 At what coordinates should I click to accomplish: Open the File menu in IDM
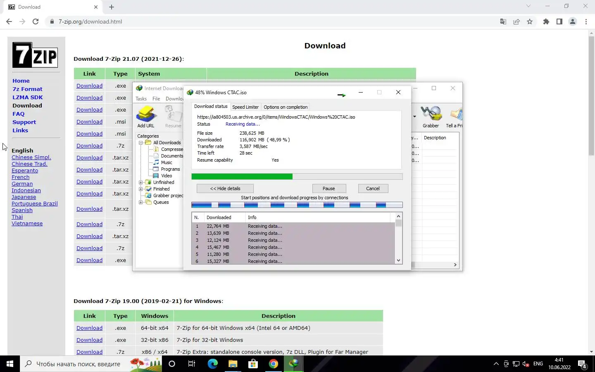click(156, 99)
